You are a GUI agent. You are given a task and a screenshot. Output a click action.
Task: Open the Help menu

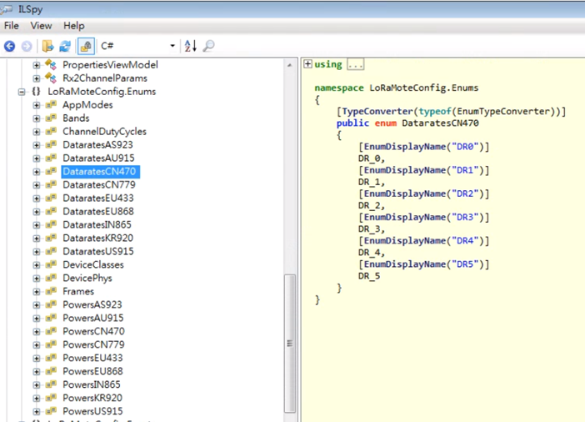tap(74, 26)
